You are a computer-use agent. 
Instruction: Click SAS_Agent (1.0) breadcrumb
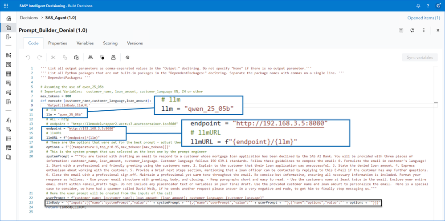click(61, 18)
